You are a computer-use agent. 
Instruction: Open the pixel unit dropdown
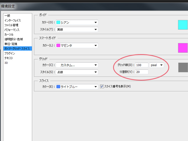[157, 65]
